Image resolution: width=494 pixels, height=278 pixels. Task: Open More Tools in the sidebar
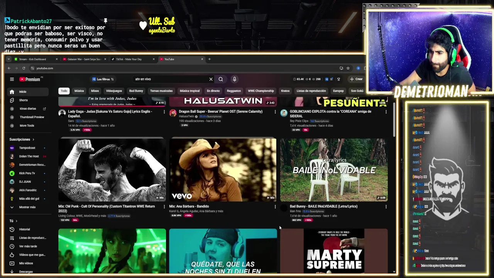tap(27, 125)
